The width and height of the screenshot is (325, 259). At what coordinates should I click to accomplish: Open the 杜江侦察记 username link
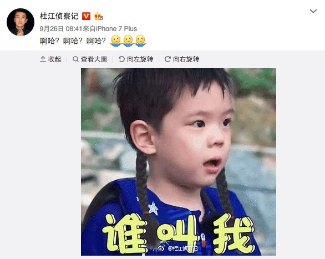pyautogui.click(x=59, y=16)
